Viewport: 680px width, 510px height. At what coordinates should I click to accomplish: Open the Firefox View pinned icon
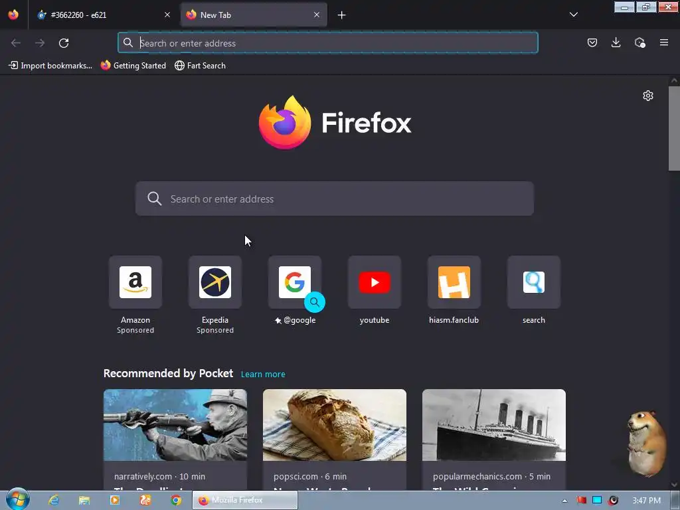(x=13, y=15)
